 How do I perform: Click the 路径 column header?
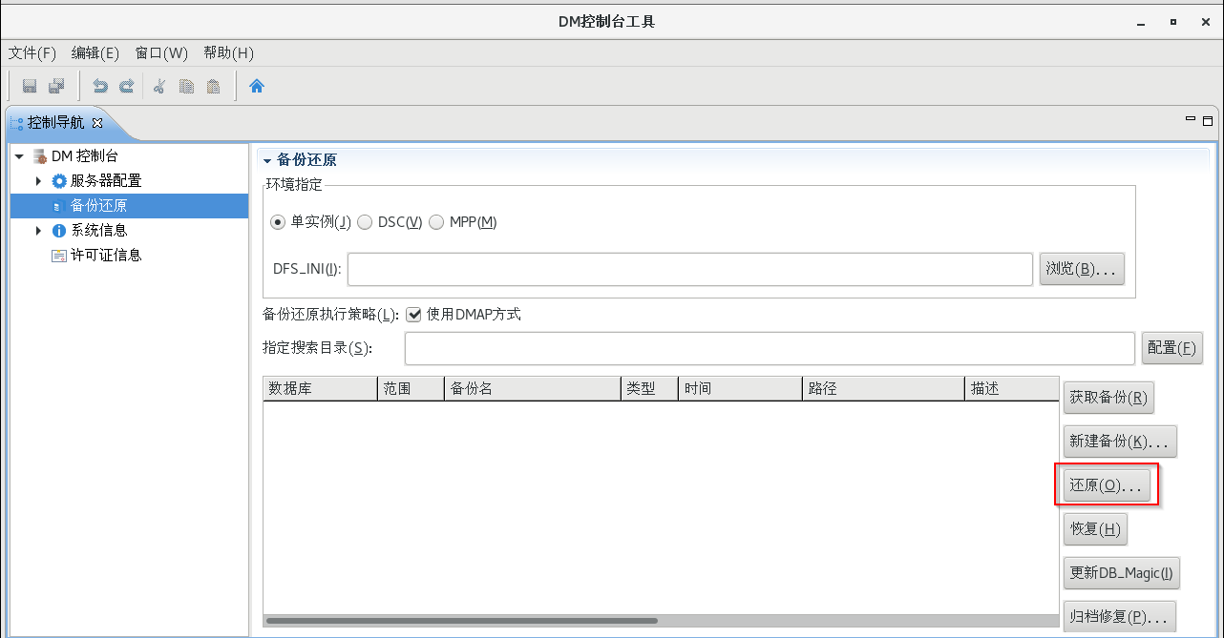pyautogui.click(x=883, y=389)
